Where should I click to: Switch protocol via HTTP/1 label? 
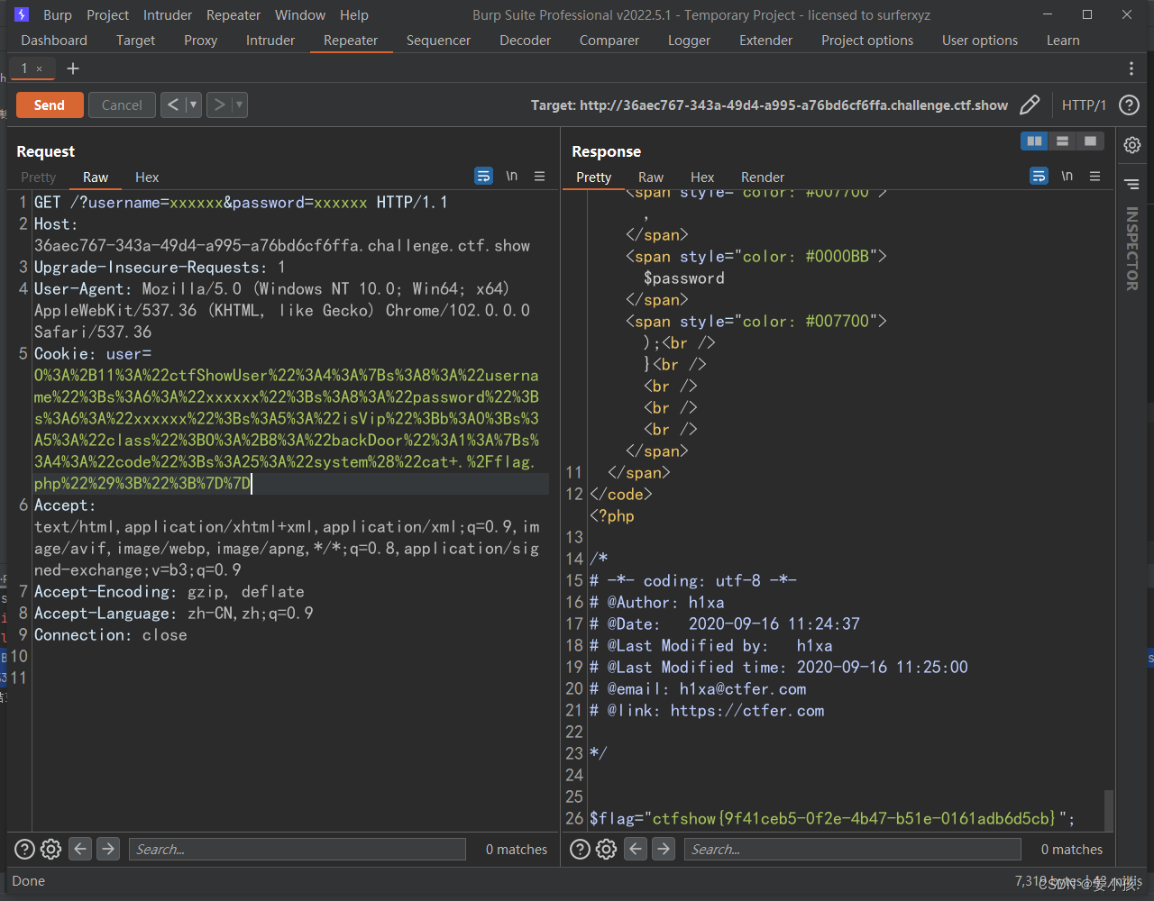(1084, 105)
